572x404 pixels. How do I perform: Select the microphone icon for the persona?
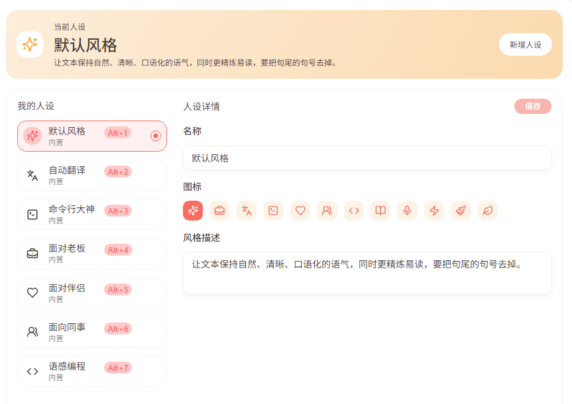407,211
